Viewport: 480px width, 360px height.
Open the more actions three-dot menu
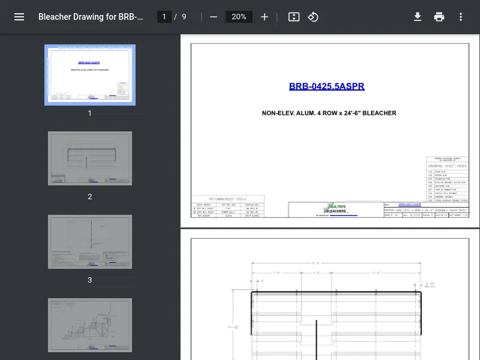click(461, 17)
